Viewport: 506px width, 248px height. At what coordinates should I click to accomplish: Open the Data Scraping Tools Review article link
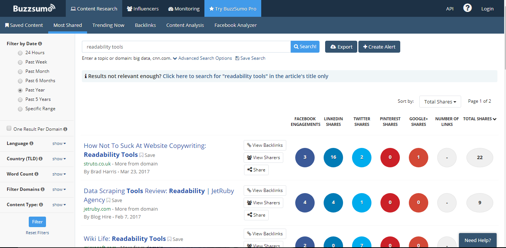coord(159,195)
